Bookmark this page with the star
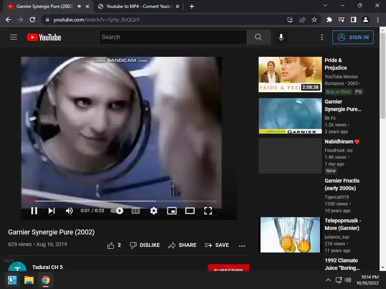The height and width of the screenshot is (289, 386). click(314, 20)
